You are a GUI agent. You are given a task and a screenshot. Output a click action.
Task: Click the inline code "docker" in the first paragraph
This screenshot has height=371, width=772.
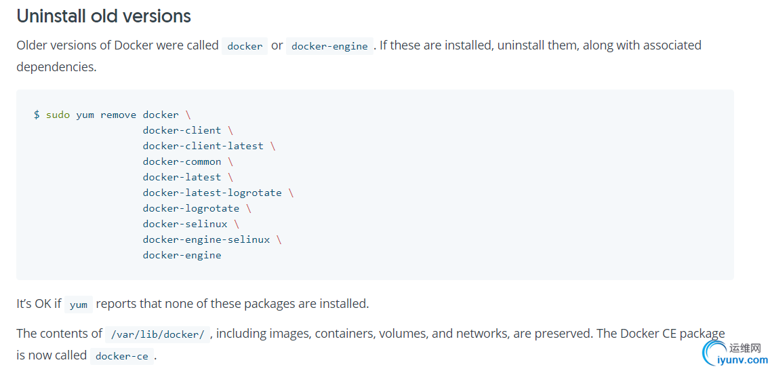[x=245, y=46]
